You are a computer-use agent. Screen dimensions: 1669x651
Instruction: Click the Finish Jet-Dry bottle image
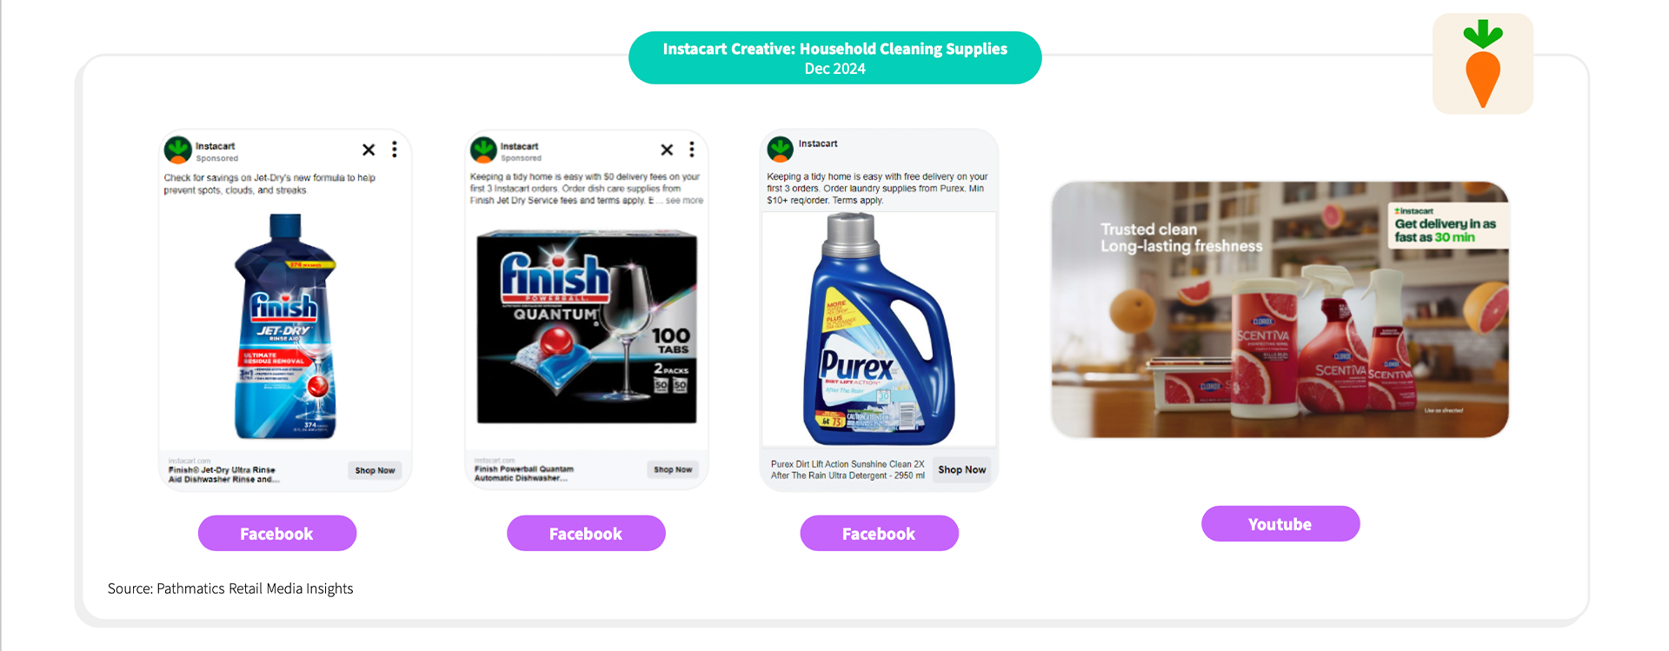click(x=285, y=327)
